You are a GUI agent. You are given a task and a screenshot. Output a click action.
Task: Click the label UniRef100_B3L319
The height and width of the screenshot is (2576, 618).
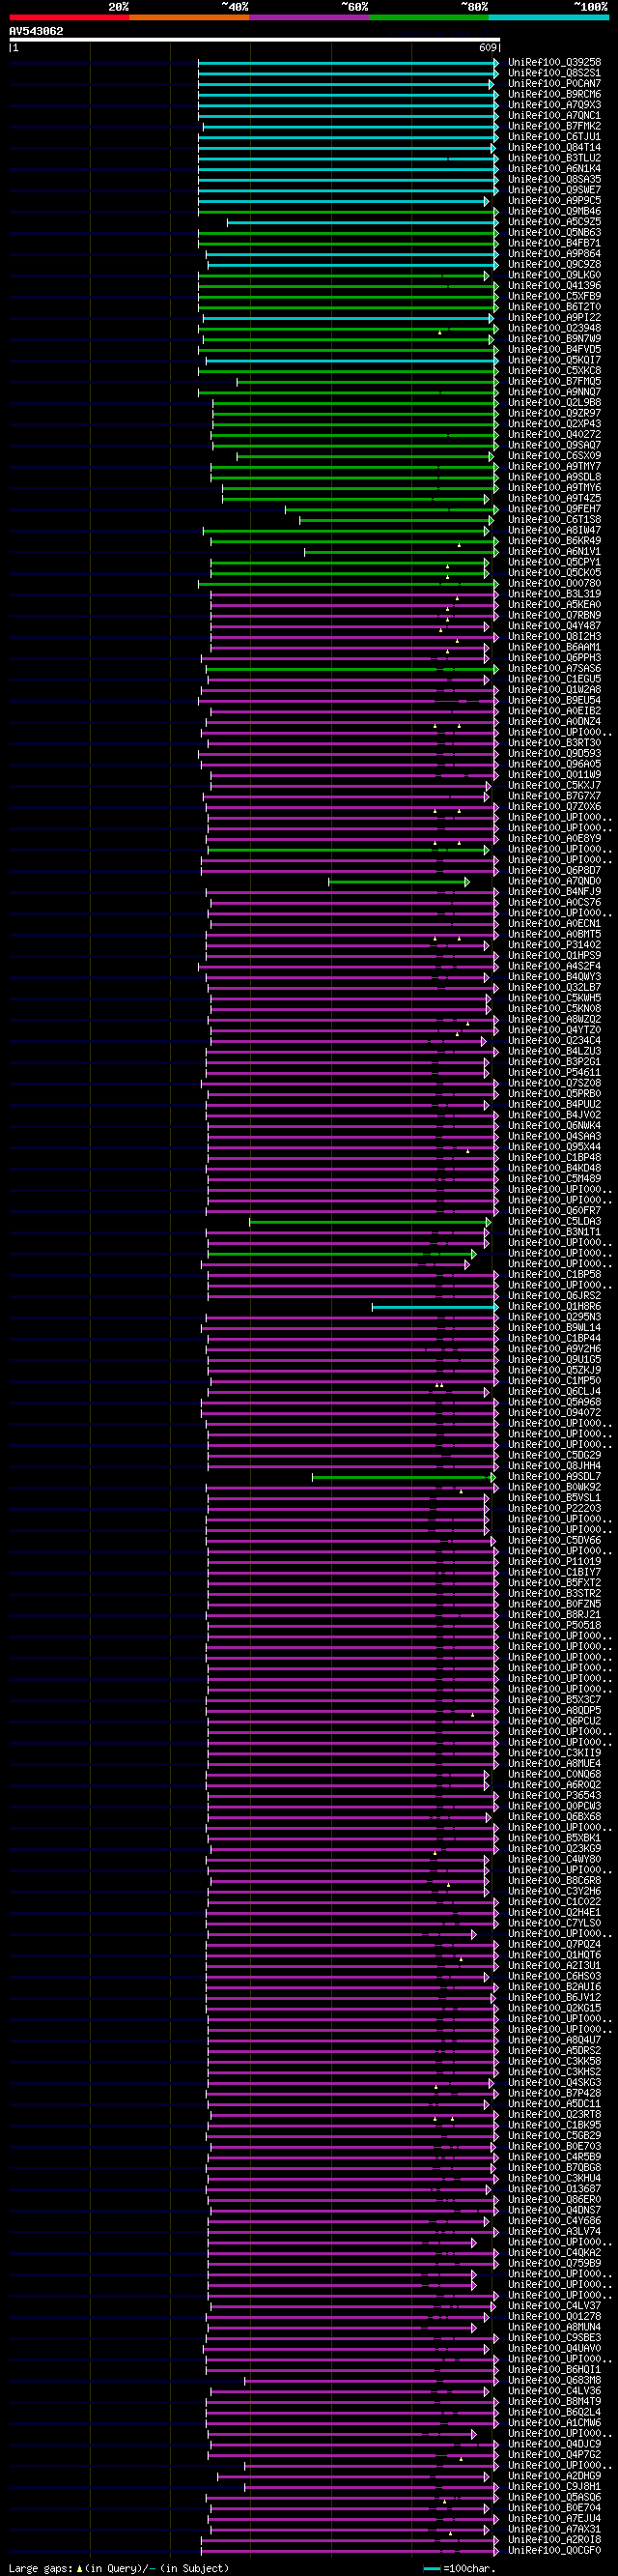(554, 594)
